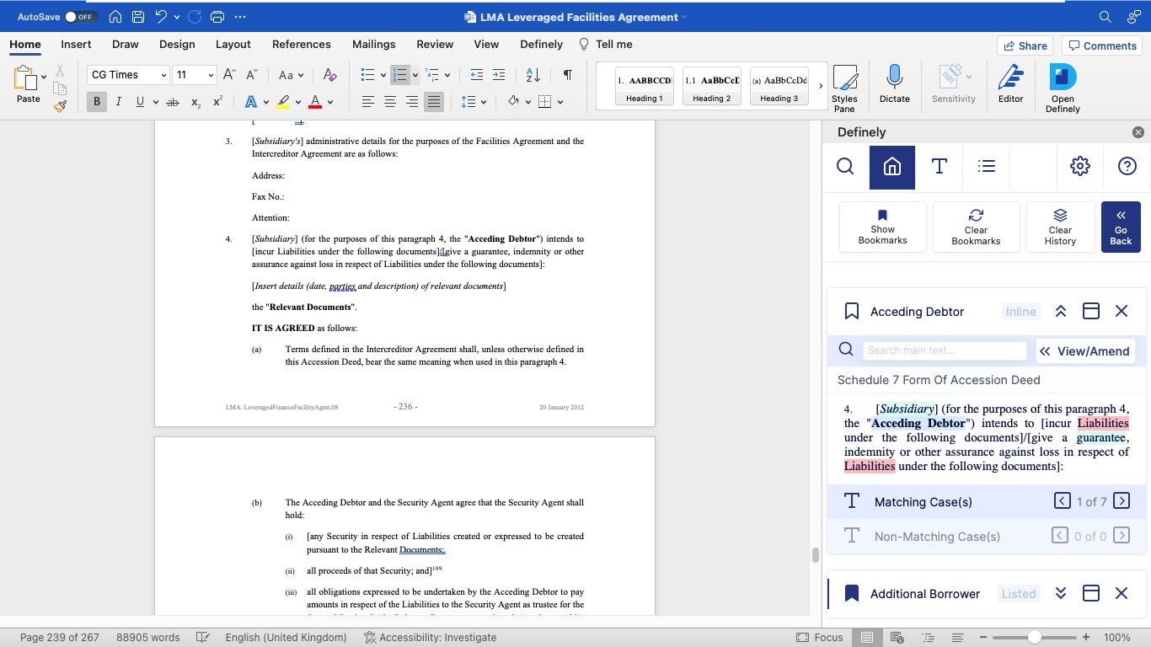Toggle show paragraph marks pilcrow icon
This screenshot has height=647, width=1151.
tap(567, 75)
